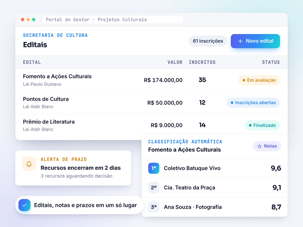Viewport: 303px width, 227px height.
Task: Click the blue checkmark icon beside Editais, notas e prazos
Action: (x=24, y=205)
